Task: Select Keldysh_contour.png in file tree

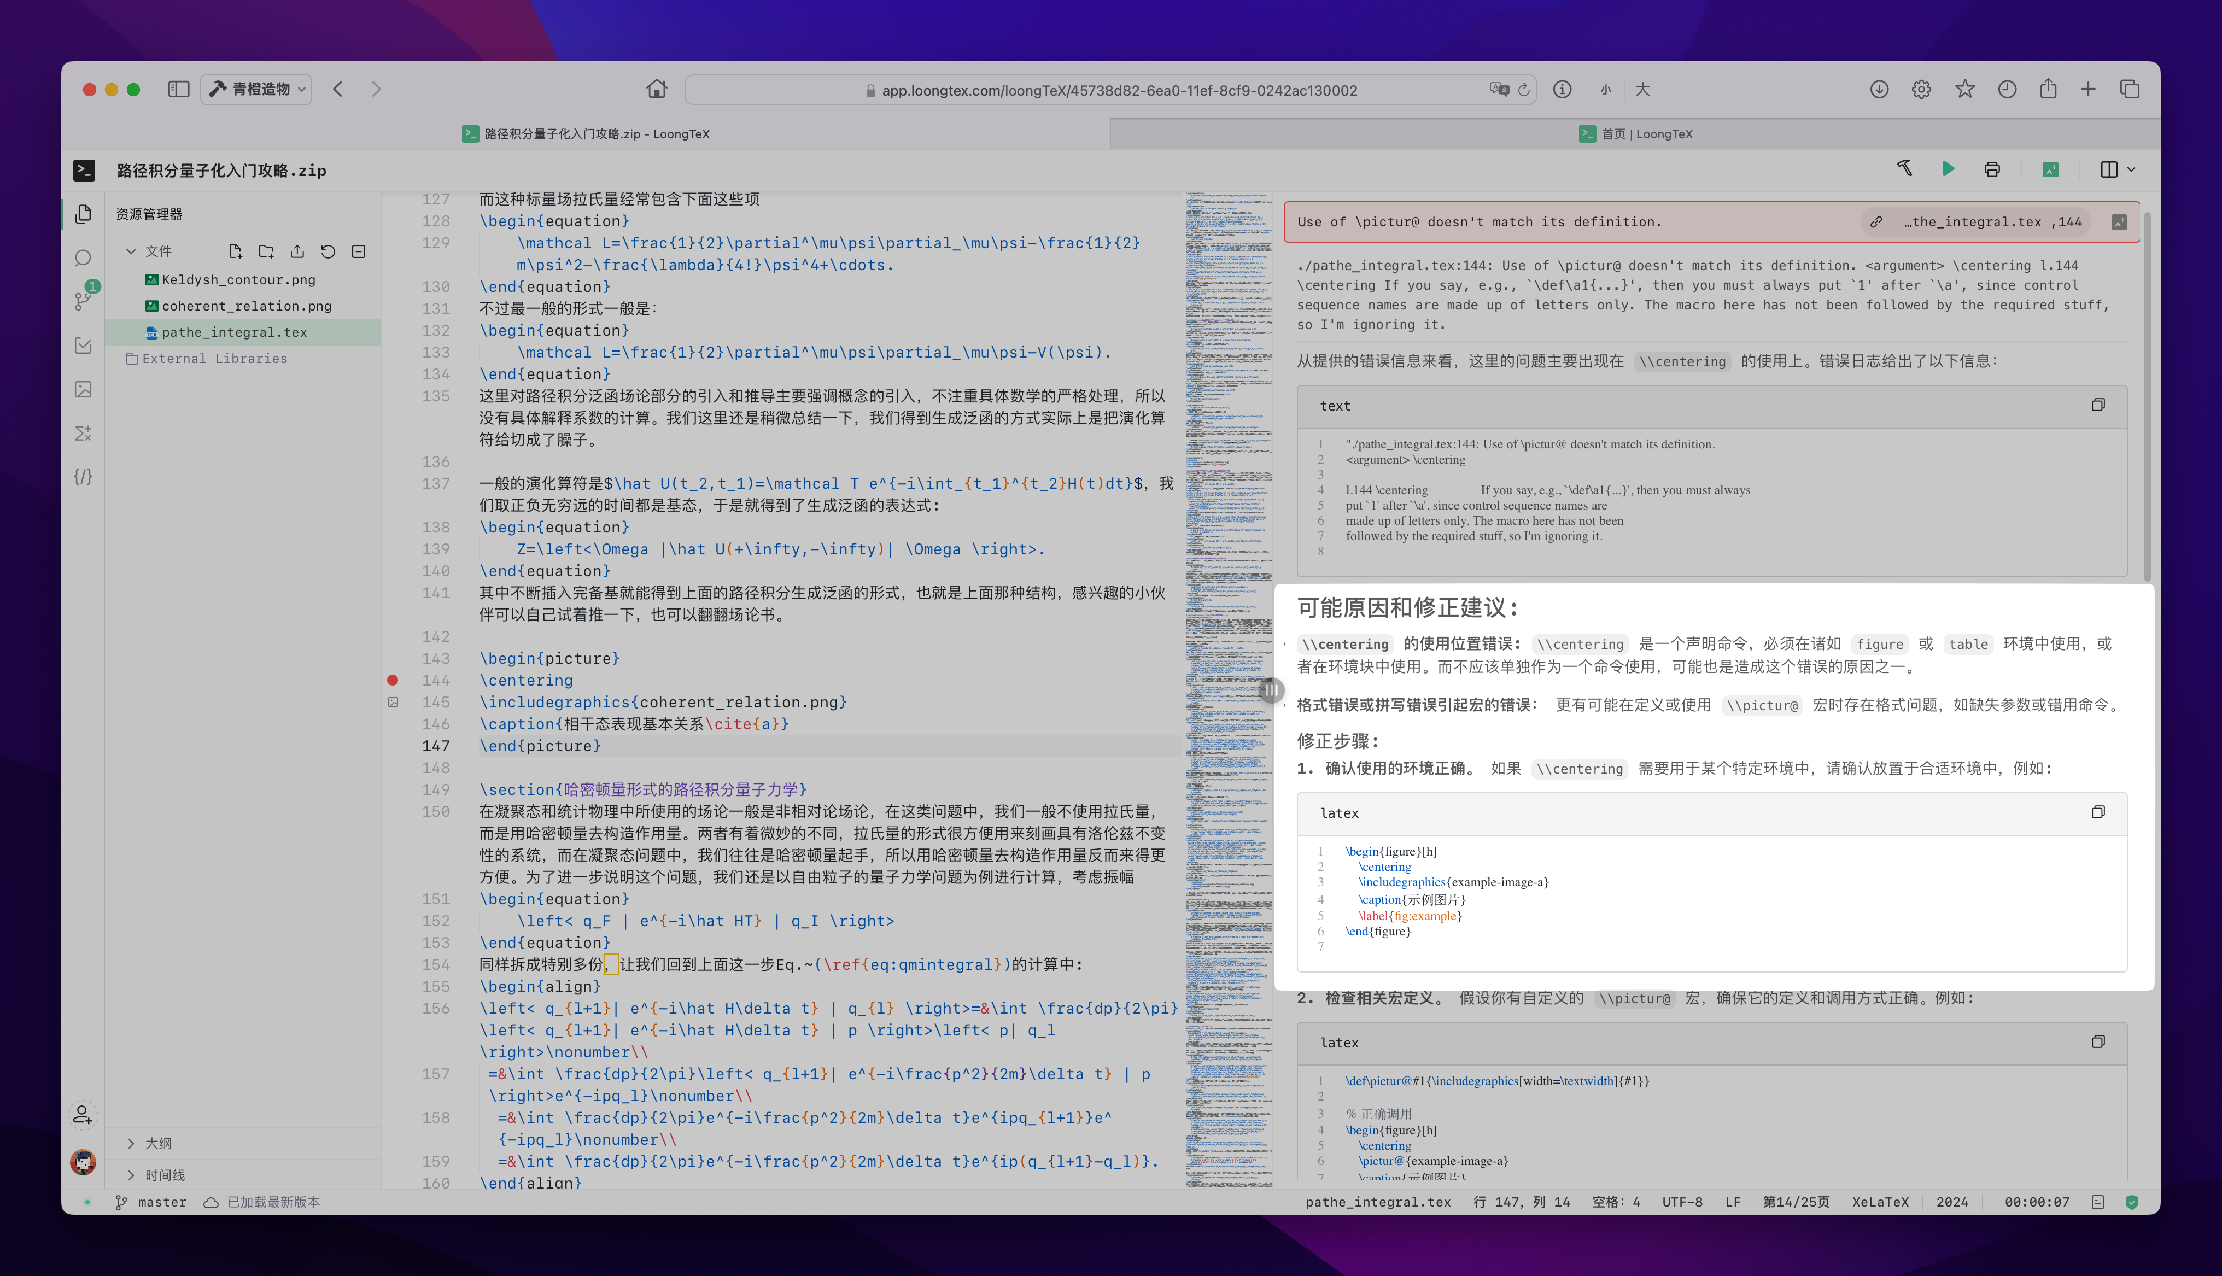Action: point(237,279)
